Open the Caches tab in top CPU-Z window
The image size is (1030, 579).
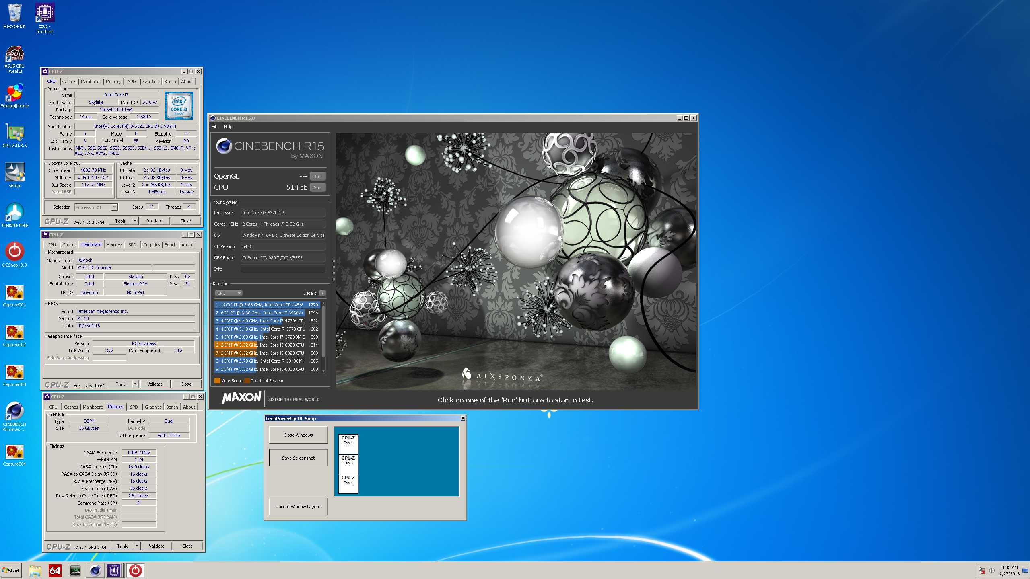coord(69,82)
